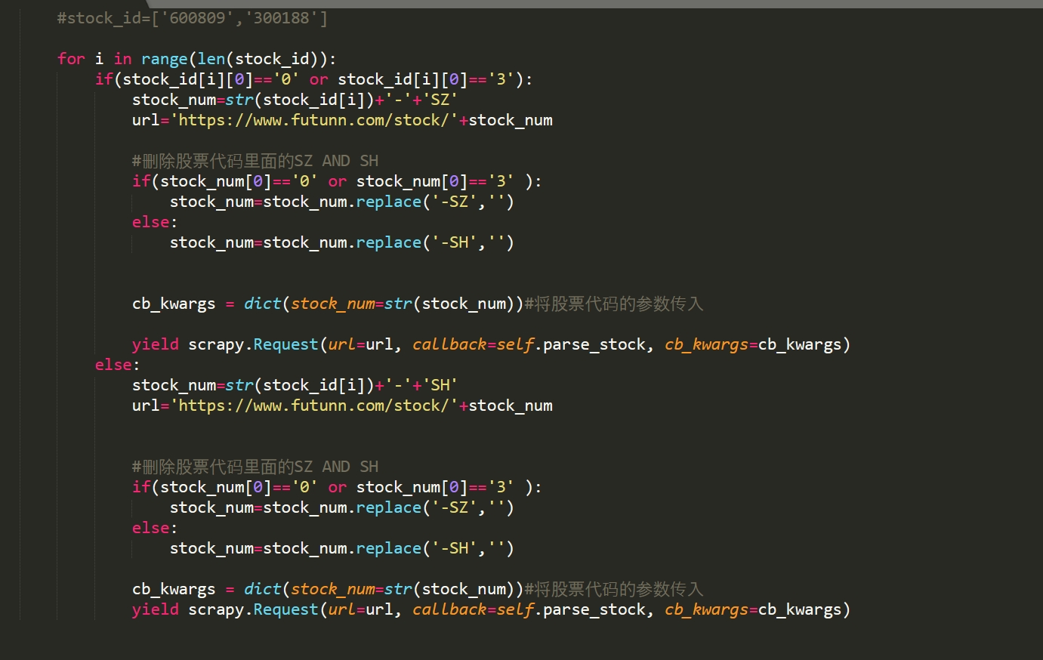Click 'len' in the for loop line
Screen dimensions: 1043x660
pos(211,59)
